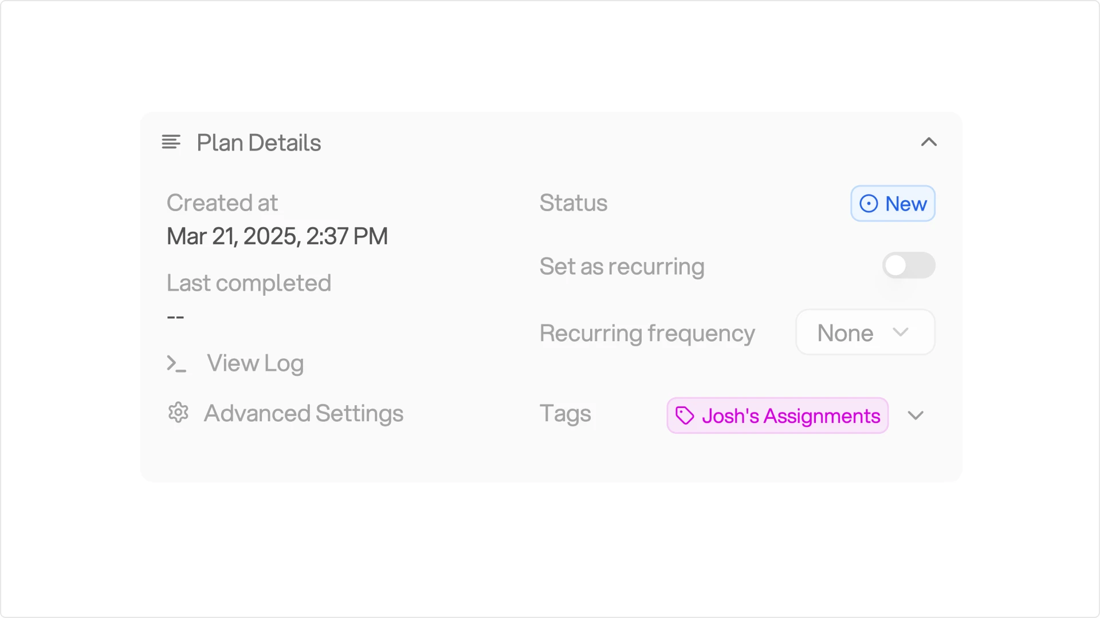The width and height of the screenshot is (1100, 618).
Task: Click the Set as recurring label
Action: (x=622, y=267)
